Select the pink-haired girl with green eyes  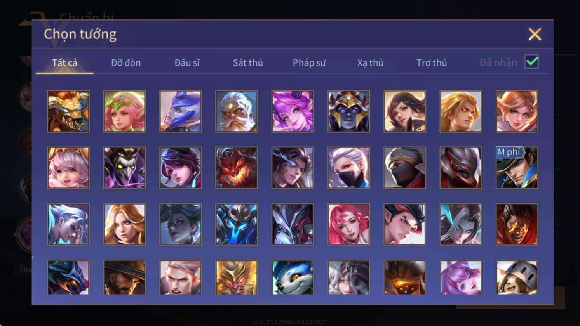click(x=68, y=168)
